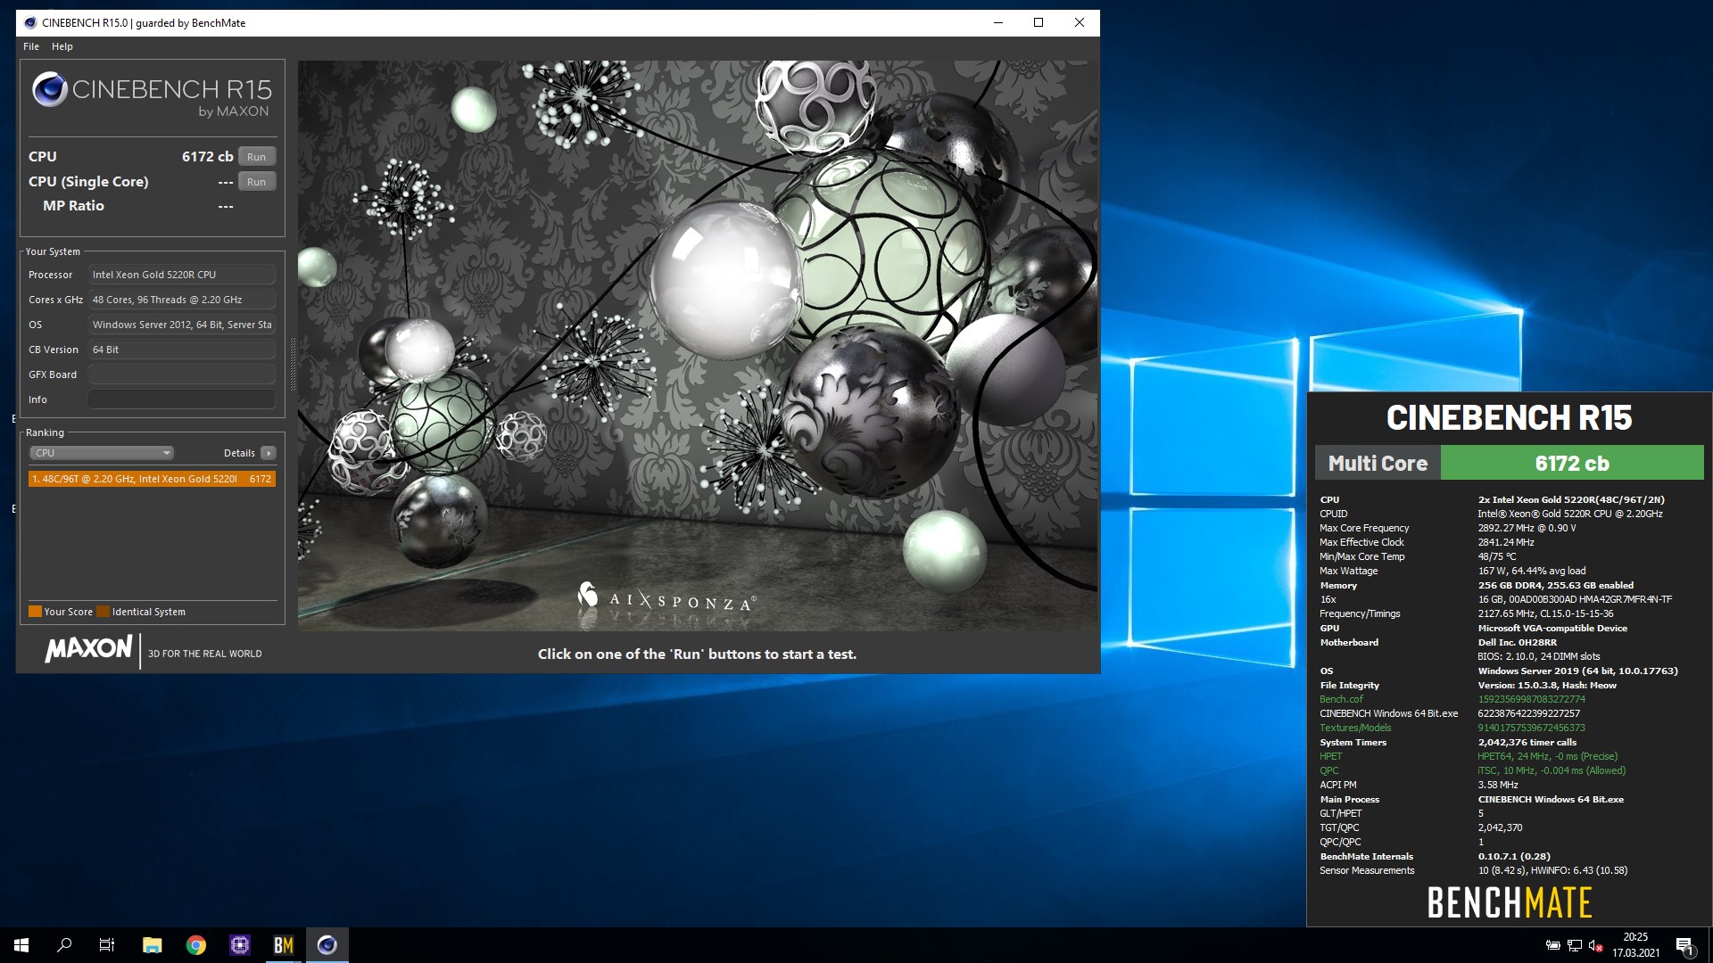The width and height of the screenshot is (1713, 963).
Task: Click the MAXON logo at bottom
Action: 89,649
